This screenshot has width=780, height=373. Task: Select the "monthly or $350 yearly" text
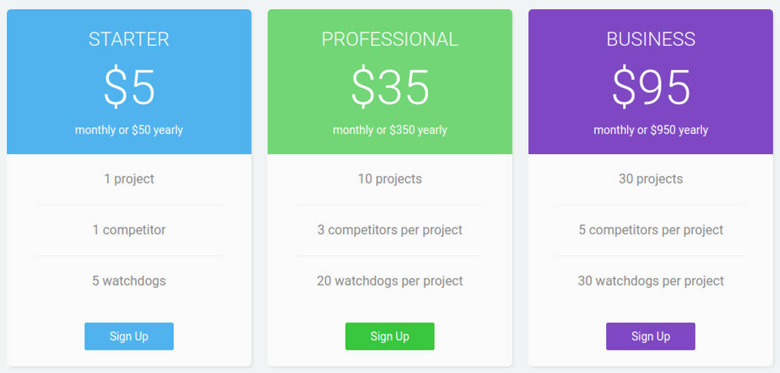[390, 130]
